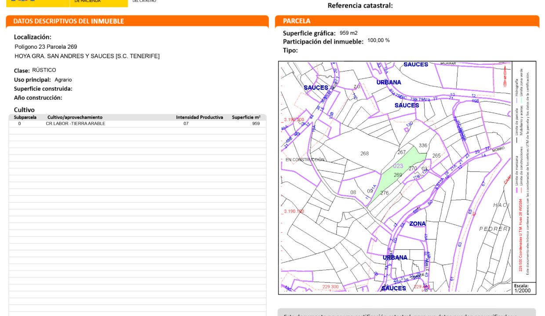Click the subparcela cell '0' in table
The height and width of the screenshot is (316, 545).
coord(19,124)
